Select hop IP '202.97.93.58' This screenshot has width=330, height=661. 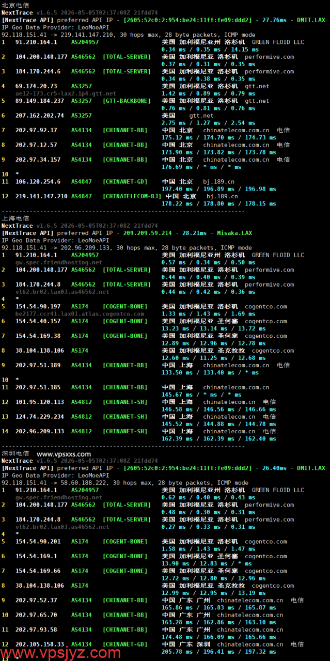pos(36,629)
